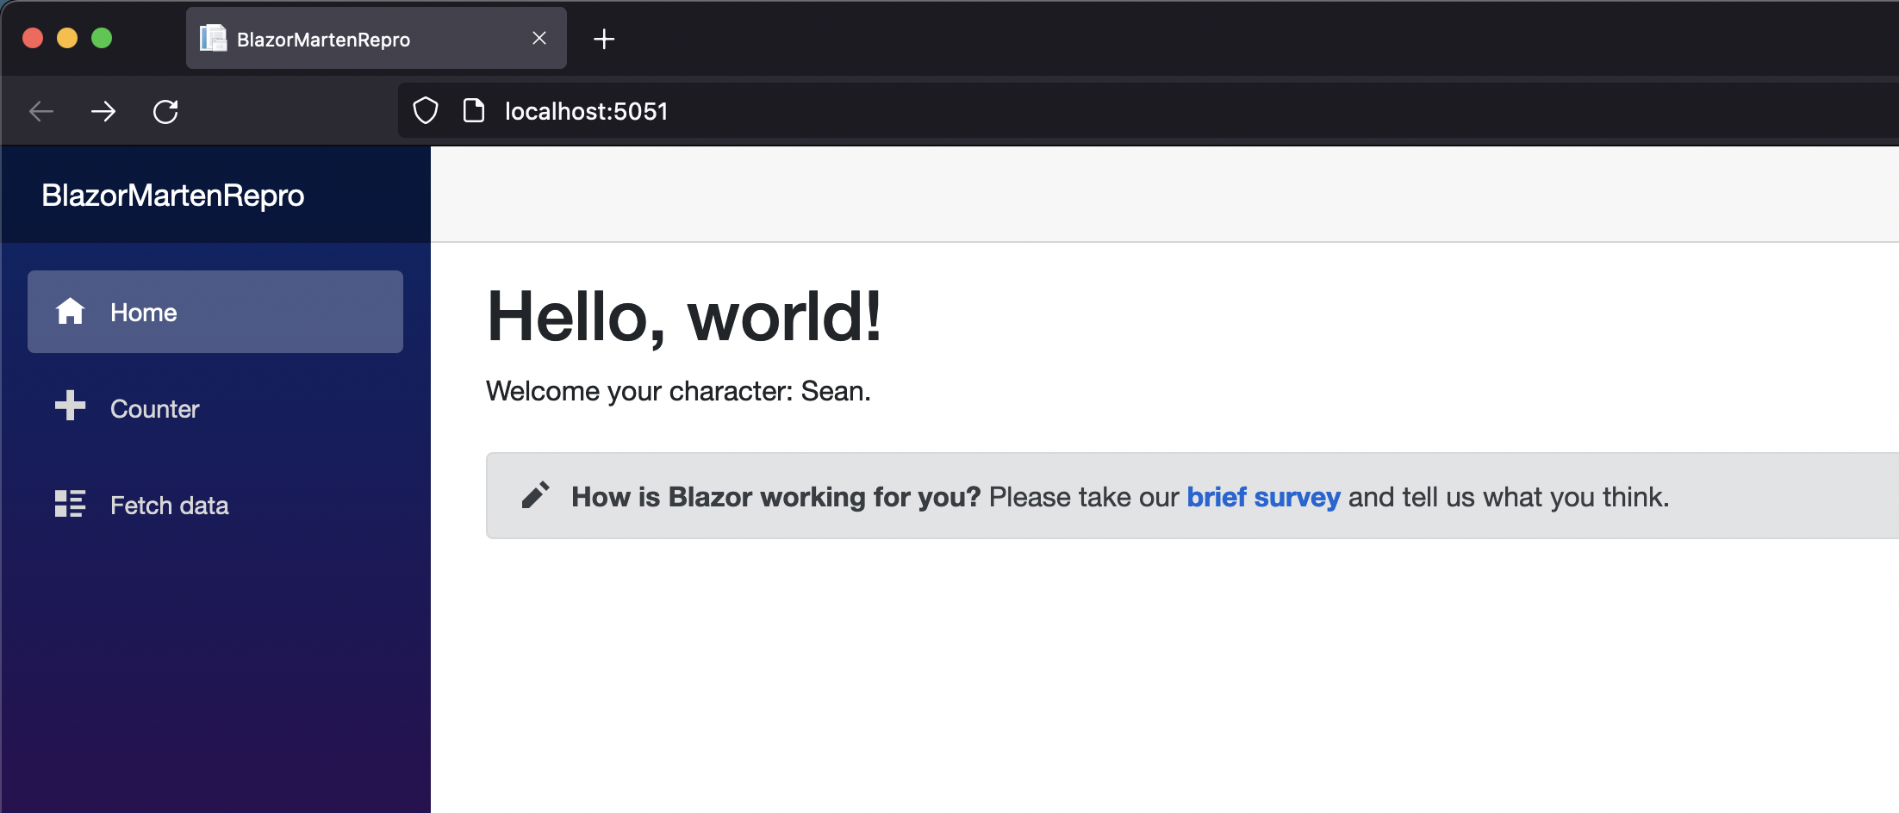Image resolution: width=1899 pixels, height=813 pixels.
Task: Select the Fetch data navigation item
Action: click(x=169, y=505)
